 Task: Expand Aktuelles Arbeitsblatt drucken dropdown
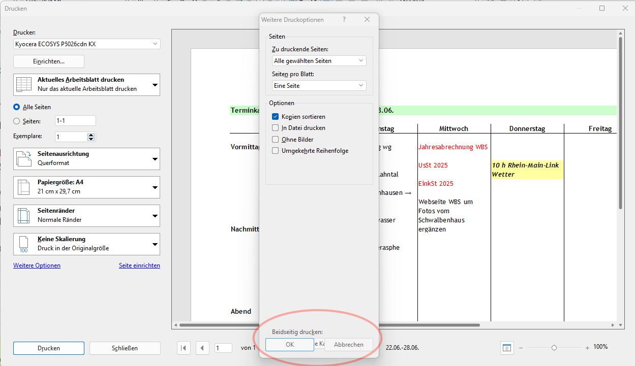coord(155,84)
